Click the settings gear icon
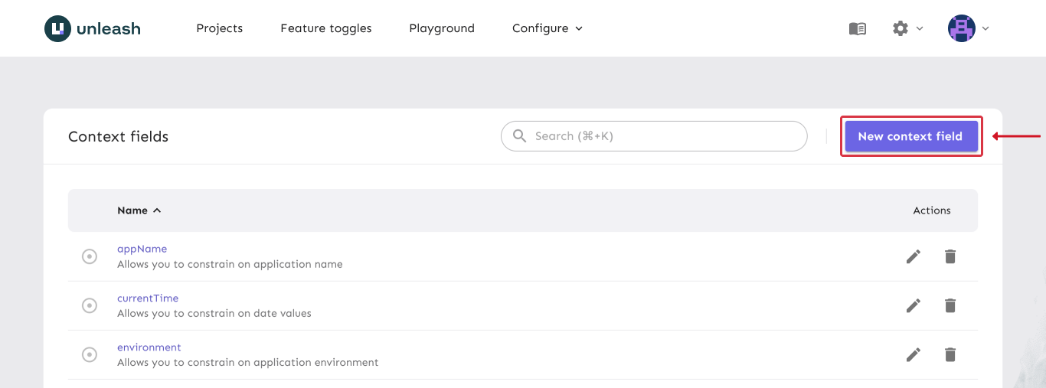The width and height of the screenshot is (1046, 388). [901, 28]
